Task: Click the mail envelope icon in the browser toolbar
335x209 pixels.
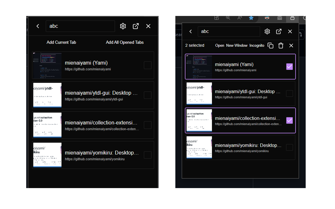Action: (x=280, y=18)
